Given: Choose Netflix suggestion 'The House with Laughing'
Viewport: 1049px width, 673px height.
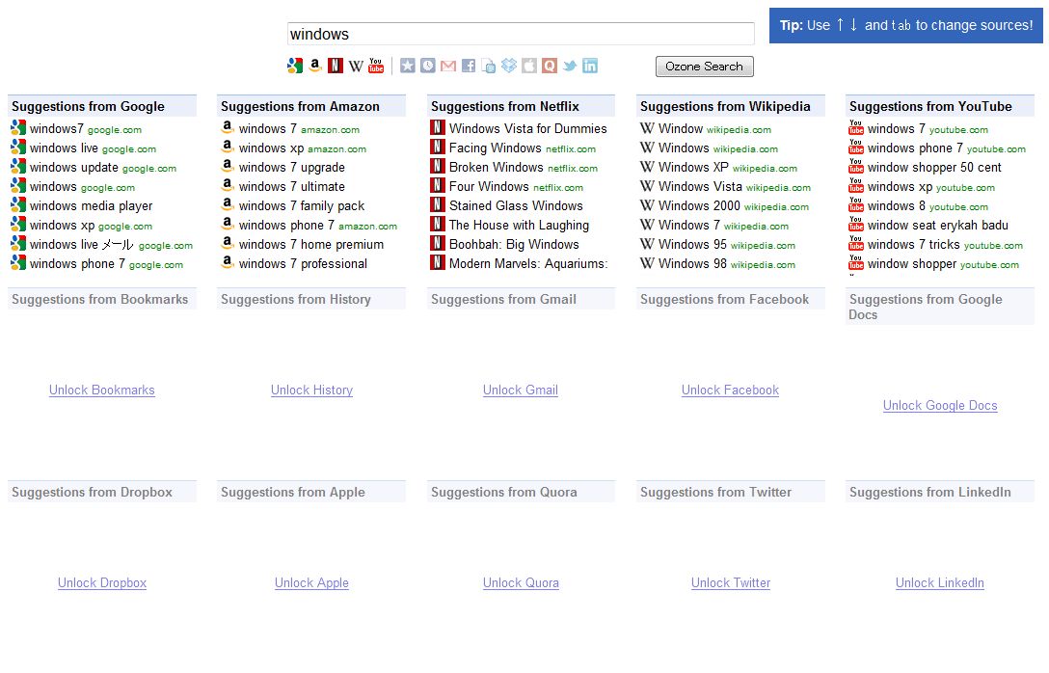Looking at the screenshot, I should (521, 226).
